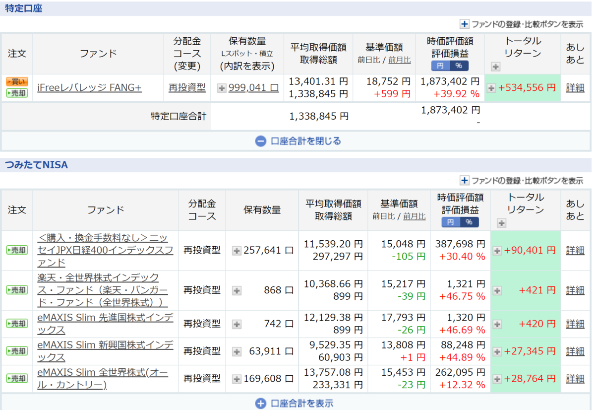The width and height of the screenshot is (595, 410).
Task: Open 詳細 link for iFree レバレッジ FANG+
Action: tap(576, 88)
